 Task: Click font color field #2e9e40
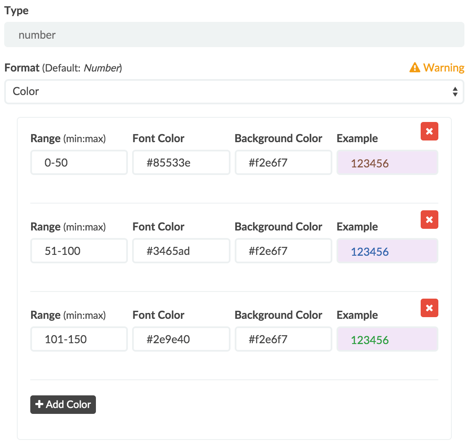pyautogui.click(x=181, y=339)
